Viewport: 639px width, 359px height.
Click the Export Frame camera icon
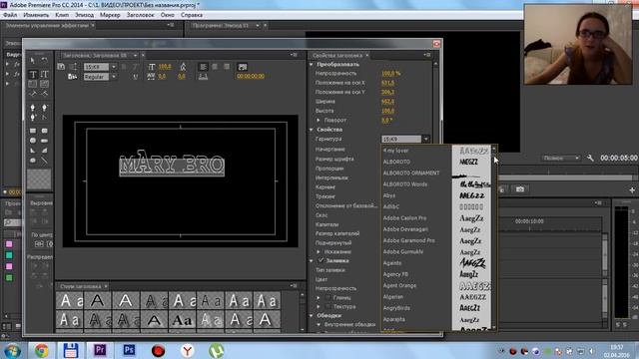click(520, 189)
